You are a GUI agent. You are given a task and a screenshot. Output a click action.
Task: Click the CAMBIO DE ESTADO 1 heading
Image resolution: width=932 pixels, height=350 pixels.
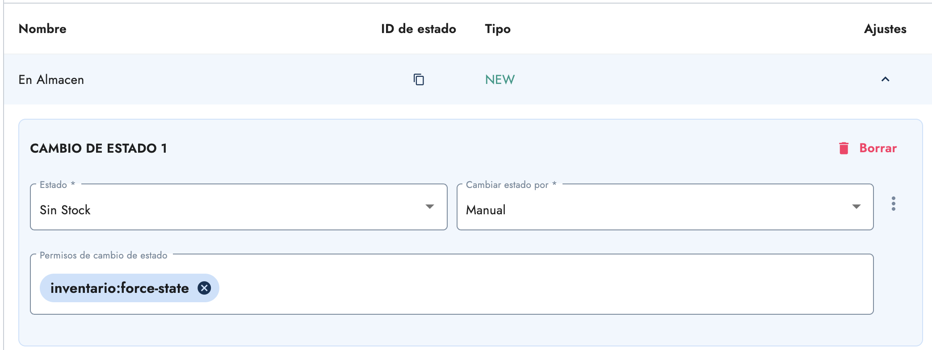coord(98,148)
